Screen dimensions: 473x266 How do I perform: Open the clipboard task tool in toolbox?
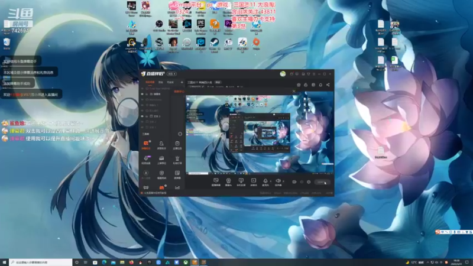tap(177, 145)
